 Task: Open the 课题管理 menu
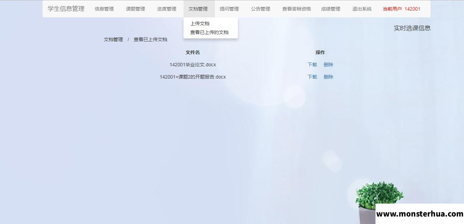135,9
